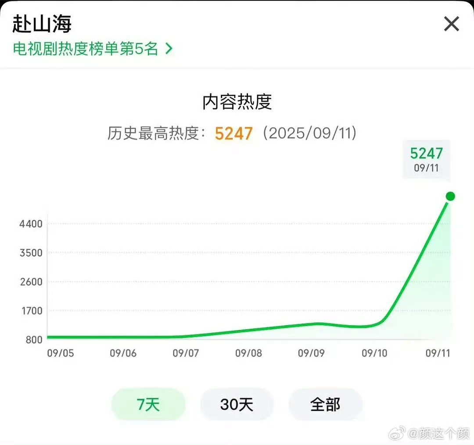Click the 09/10 date axis label
The height and width of the screenshot is (445, 474).
374,353
